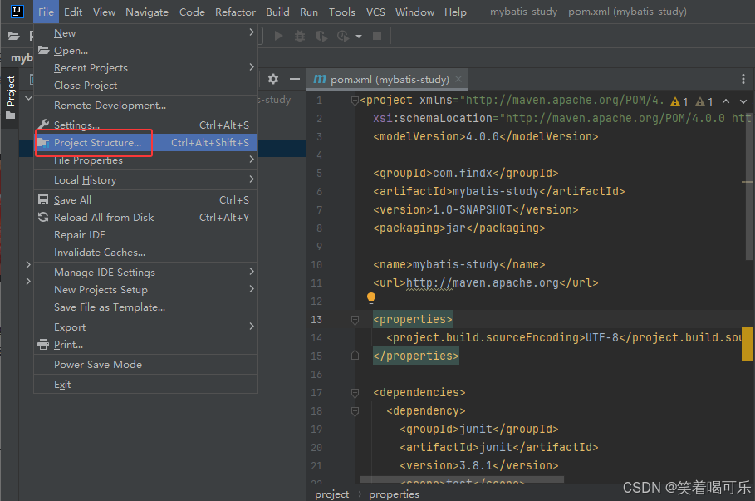Open the Navigate menu

click(147, 12)
